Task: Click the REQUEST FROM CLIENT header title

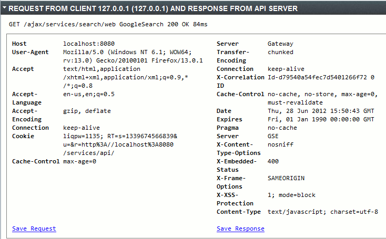Action: tap(153, 8)
